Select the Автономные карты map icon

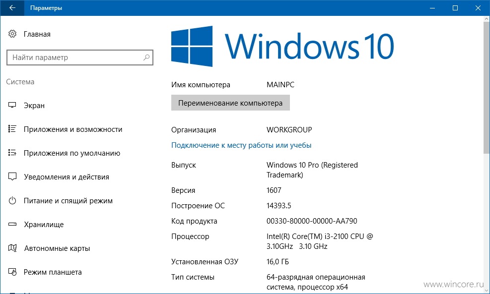[12, 248]
